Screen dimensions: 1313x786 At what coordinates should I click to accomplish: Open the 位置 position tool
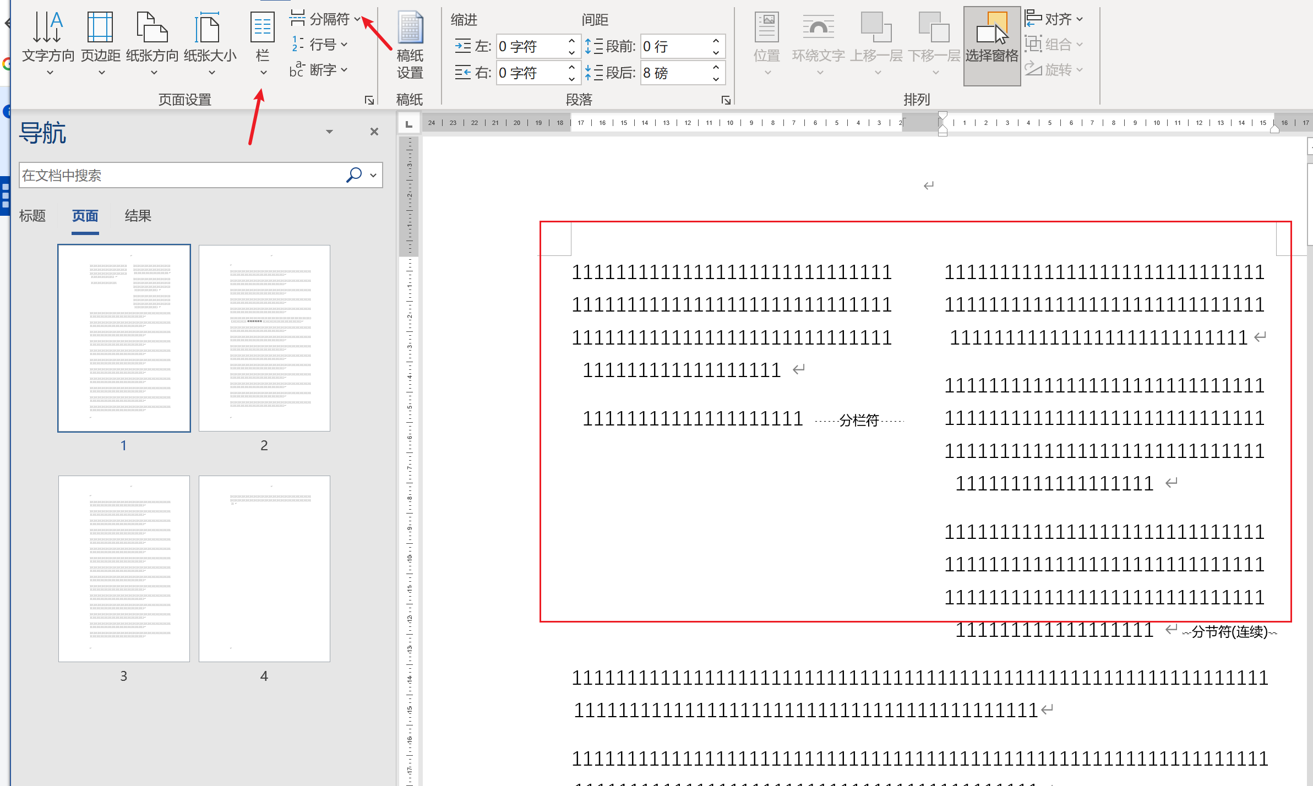point(767,44)
